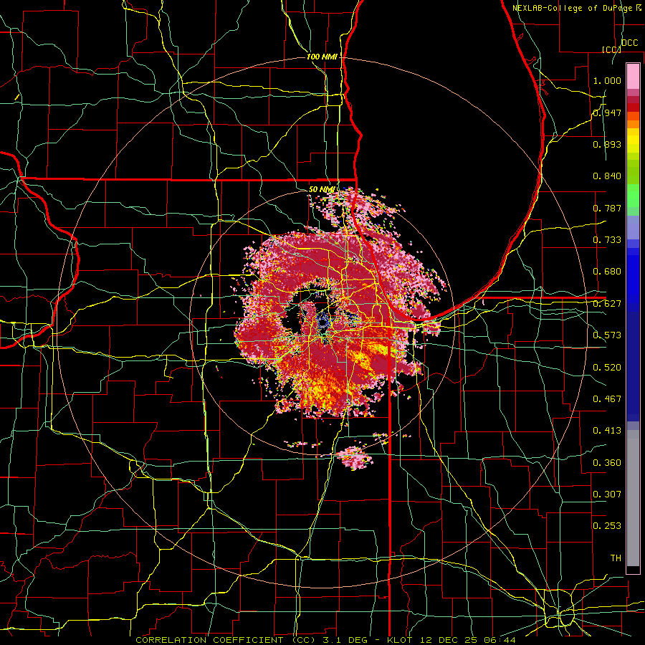The image size is (645, 645).
Task: Click the 0.413 color scale label
Action: (607, 431)
